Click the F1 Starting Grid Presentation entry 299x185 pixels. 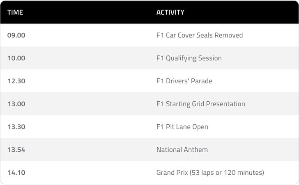[201, 104]
